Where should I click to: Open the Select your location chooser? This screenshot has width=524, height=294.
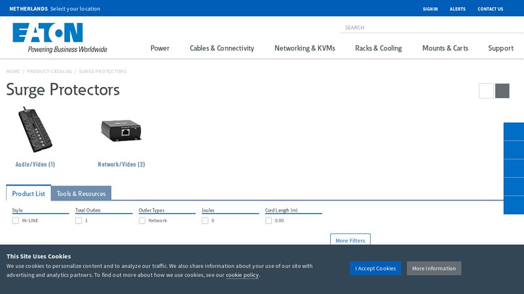pos(75,8)
